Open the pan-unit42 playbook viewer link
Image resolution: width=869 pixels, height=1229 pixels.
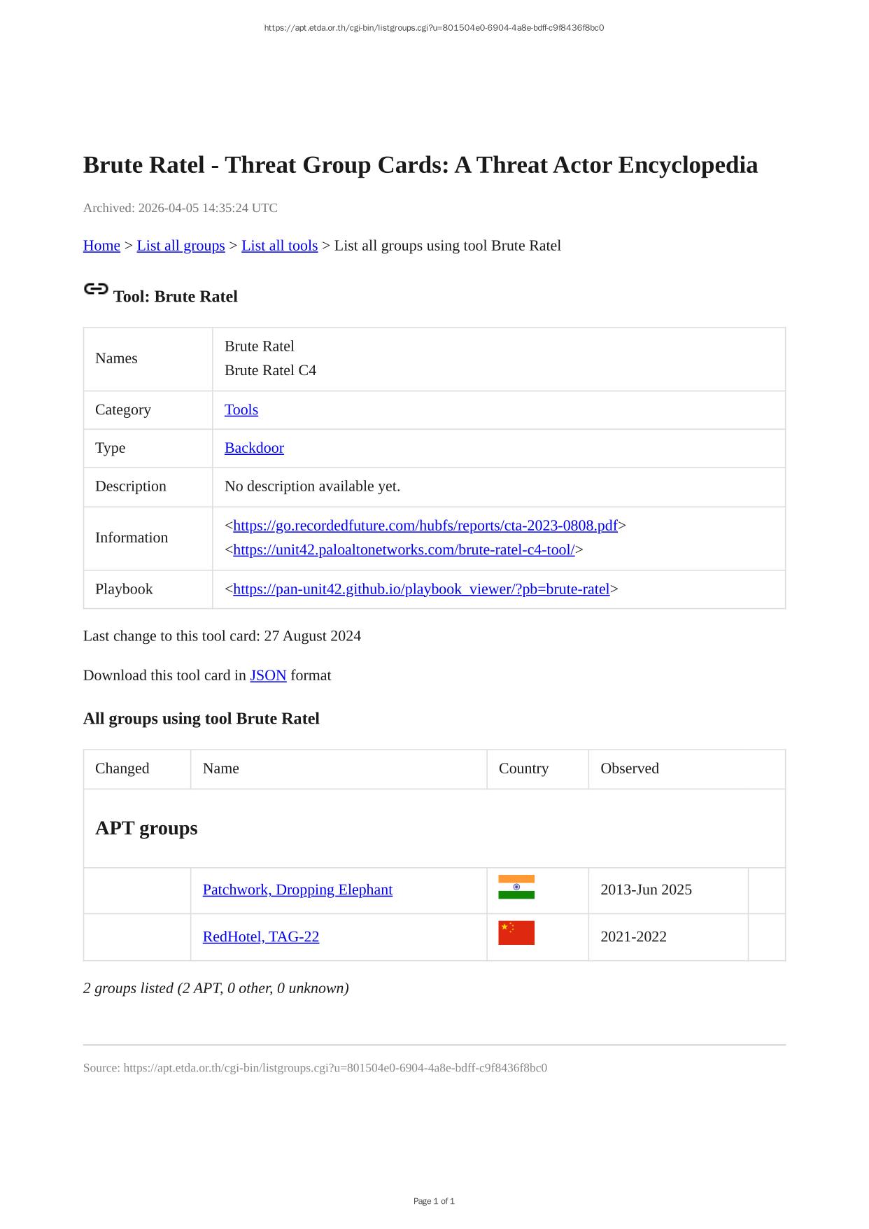(421, 589)
